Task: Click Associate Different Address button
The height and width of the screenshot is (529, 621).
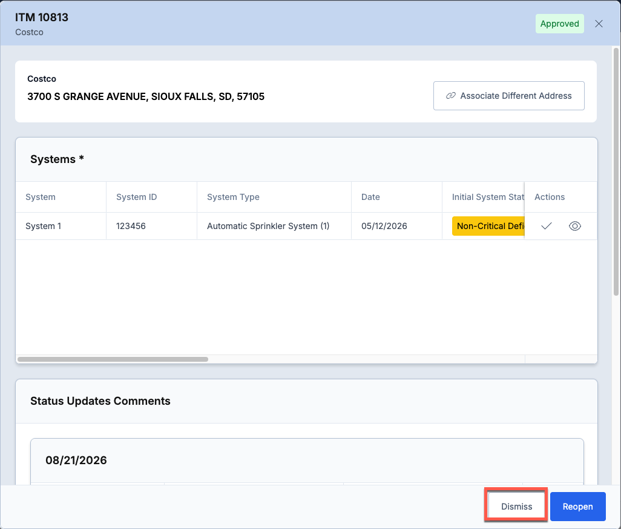Action: tap(508, 96)
